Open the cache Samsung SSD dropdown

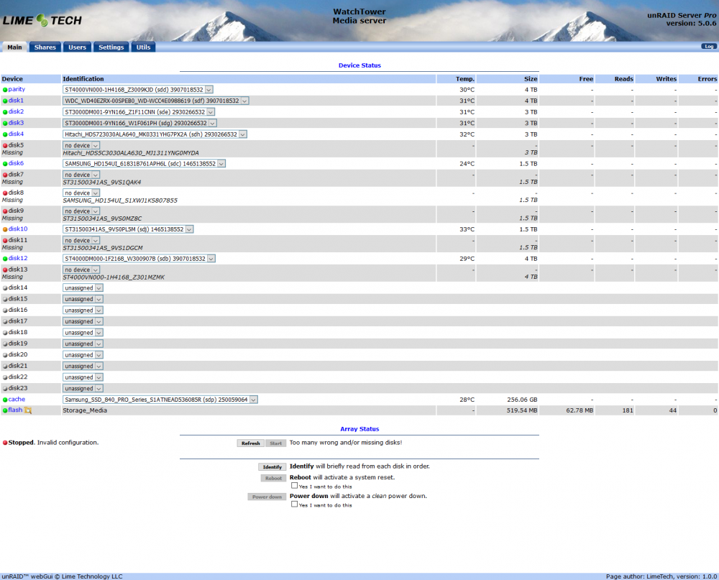(160, 400)
